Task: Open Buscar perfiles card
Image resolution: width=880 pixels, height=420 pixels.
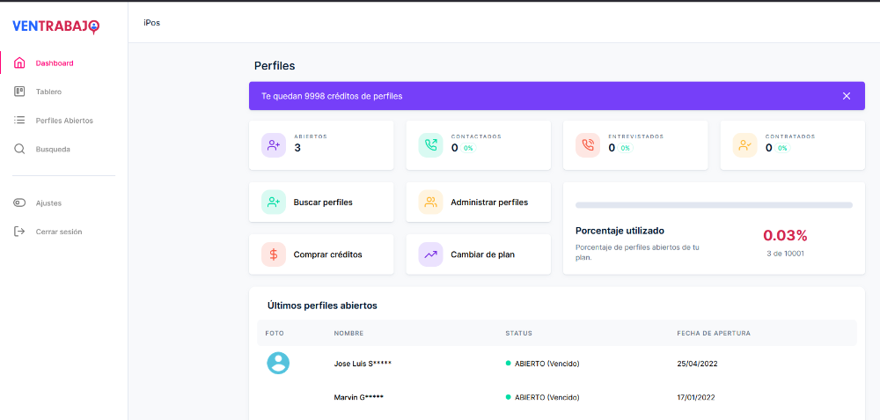Action: [321, 203]
